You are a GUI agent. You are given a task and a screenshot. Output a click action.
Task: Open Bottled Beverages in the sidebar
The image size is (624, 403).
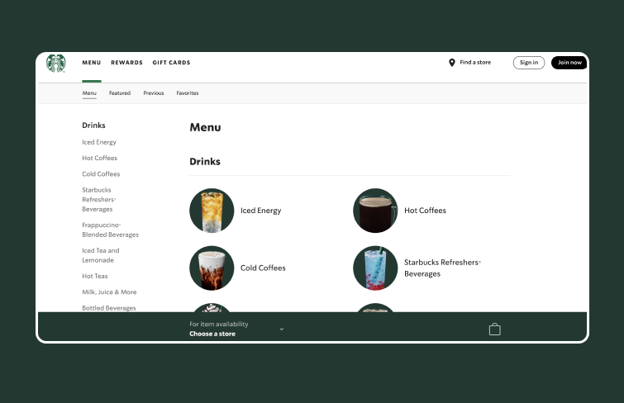(x=108, y=307)
